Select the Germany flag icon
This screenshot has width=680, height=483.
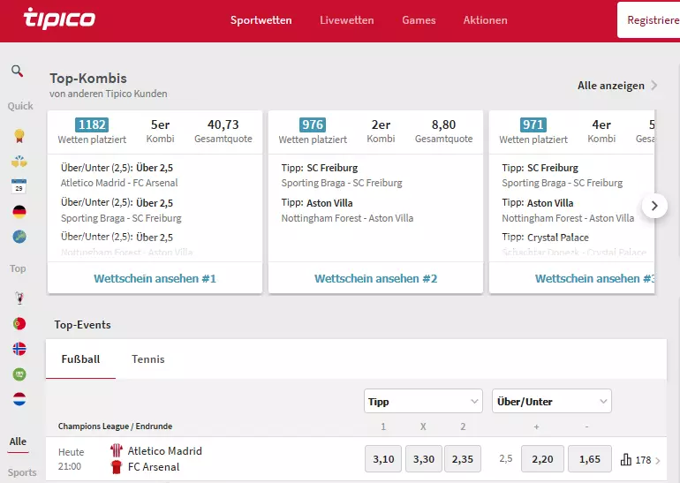[x=19, y=212]
